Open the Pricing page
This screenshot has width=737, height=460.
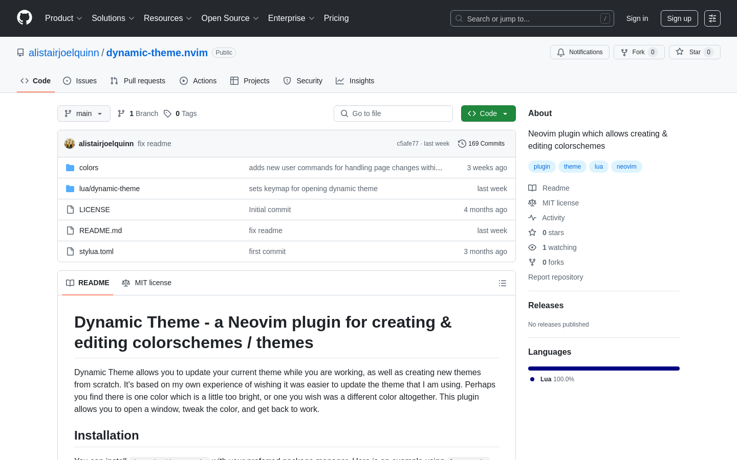pyautogui.click(x=336, y=18)
